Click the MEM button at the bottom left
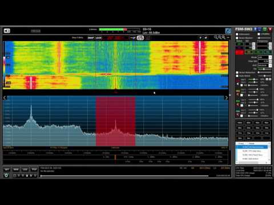Image resolution: width=274 pixels, height=205 pixels. (16, 170)
